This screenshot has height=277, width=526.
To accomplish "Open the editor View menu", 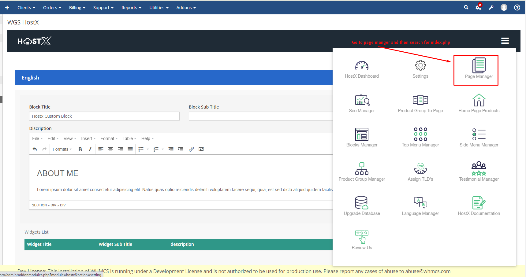I will tap(70, 138).
